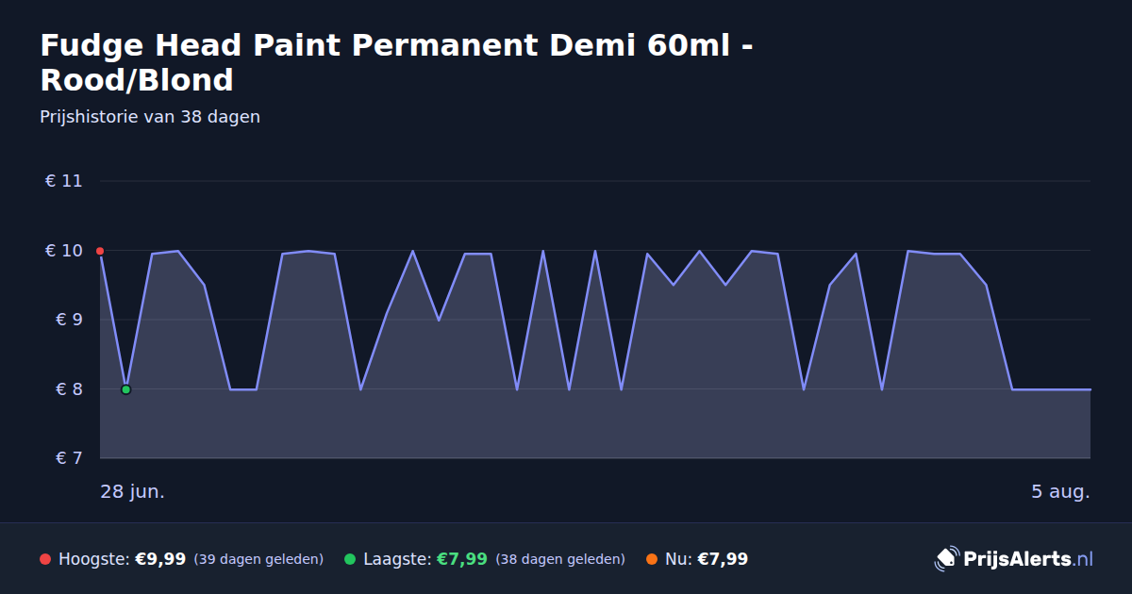Click the red marker on the chart line
This screenshot has width=1132, height=594.
(100, 251)
